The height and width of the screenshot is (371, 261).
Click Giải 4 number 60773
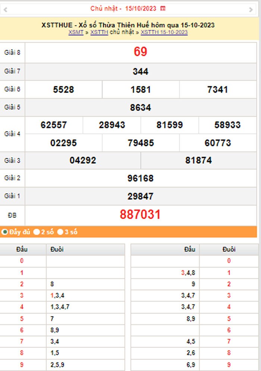(x=217, y=143)
